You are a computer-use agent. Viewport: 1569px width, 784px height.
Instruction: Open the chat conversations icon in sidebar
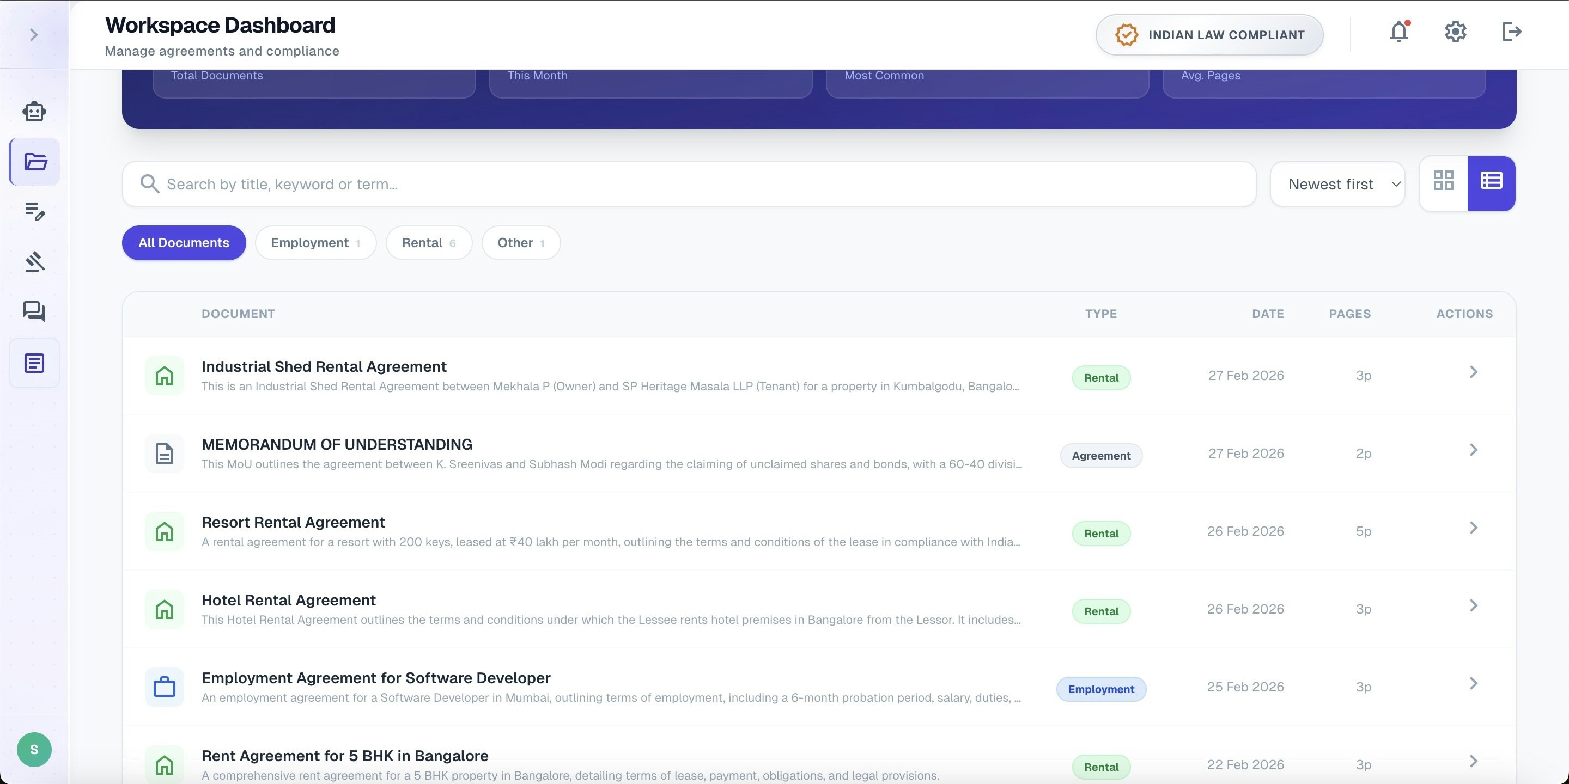pyautogui.click(x=34, y=311)
